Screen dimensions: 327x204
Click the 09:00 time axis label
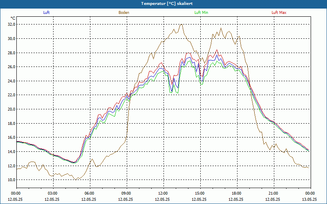127,193
